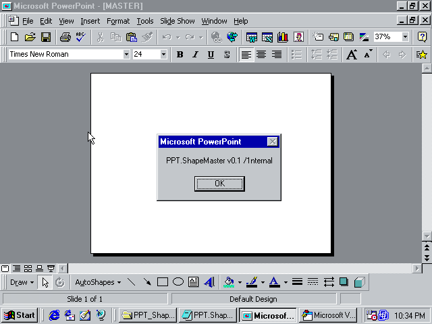Toggle Italic formatting
This screenshot has width=432, height=324.
coord(195,55)
